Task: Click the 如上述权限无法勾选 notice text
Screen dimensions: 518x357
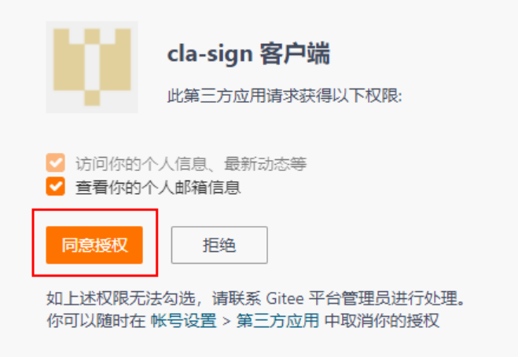Action: [x=121, y=298]
